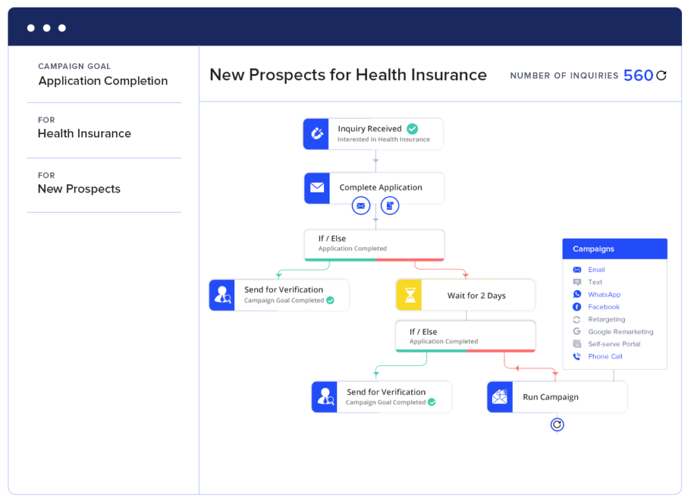The height and width of the screenshot is (501, 691).
Task: Open the circular email icon under Complete Application
Action: pos(361,205)
